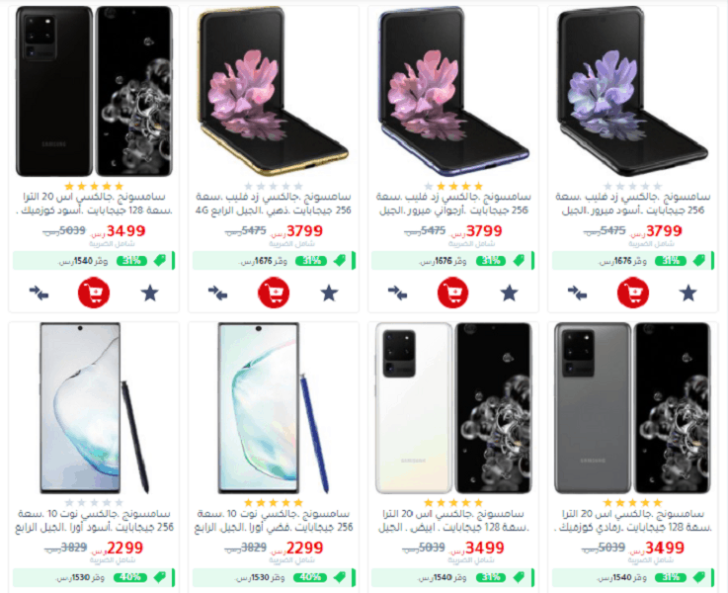Open Galaxy Note 10 silver Aura title link
The width and height of the screenshot is (728, 593).
274,521
